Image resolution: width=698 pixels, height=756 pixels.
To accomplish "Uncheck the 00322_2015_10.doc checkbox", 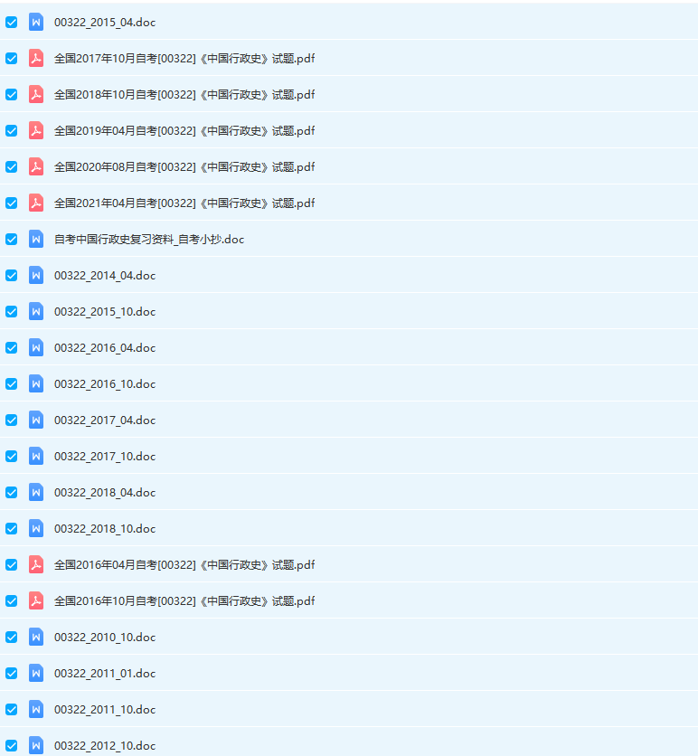I will click(x=12, y=311).
